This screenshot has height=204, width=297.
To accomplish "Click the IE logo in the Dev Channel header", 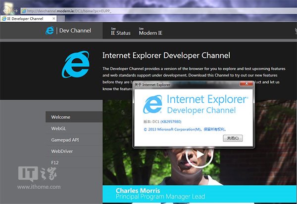I will (49, 31).
